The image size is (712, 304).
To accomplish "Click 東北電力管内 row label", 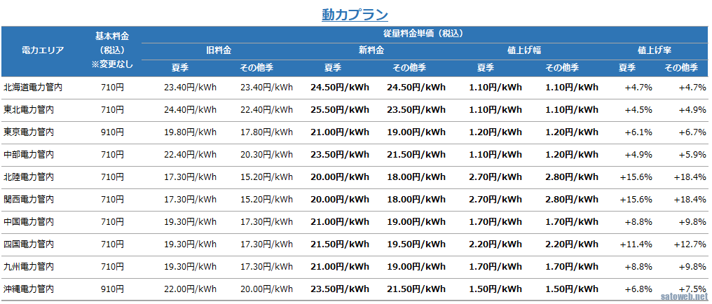I will [29, 110].
